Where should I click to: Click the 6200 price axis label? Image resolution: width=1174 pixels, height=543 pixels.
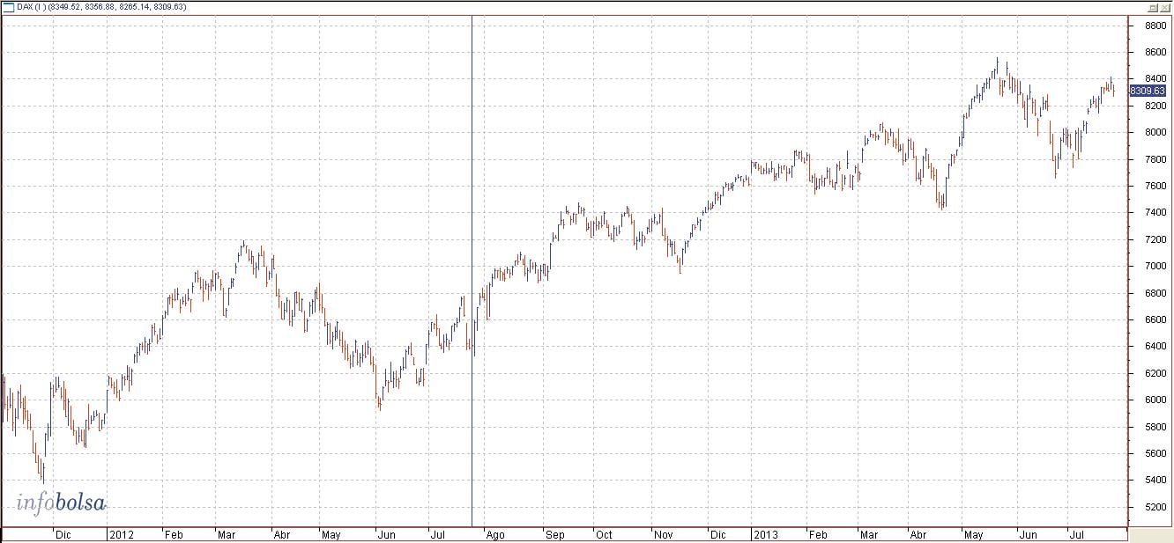(1155, 373)
